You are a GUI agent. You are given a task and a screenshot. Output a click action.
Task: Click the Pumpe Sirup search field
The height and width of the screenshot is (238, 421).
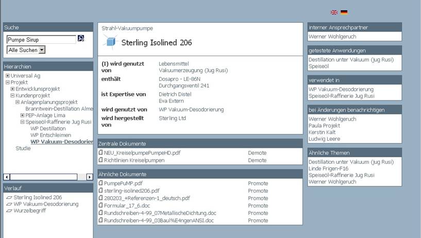point(41,40)
